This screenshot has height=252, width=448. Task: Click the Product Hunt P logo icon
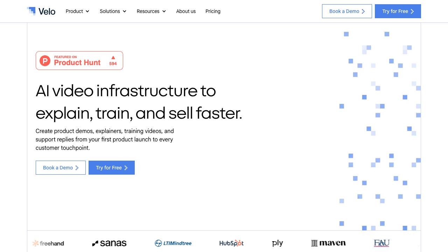pyautogui.click(x=45, y=61)
